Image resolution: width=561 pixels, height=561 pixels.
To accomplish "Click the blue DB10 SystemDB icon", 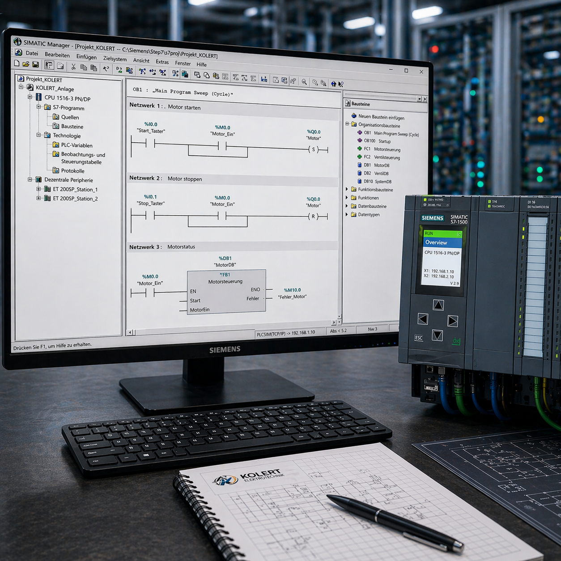I will click(359, 181).
